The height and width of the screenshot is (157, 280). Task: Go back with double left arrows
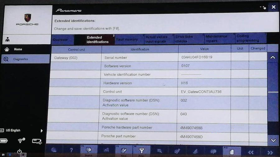(251, 152)
